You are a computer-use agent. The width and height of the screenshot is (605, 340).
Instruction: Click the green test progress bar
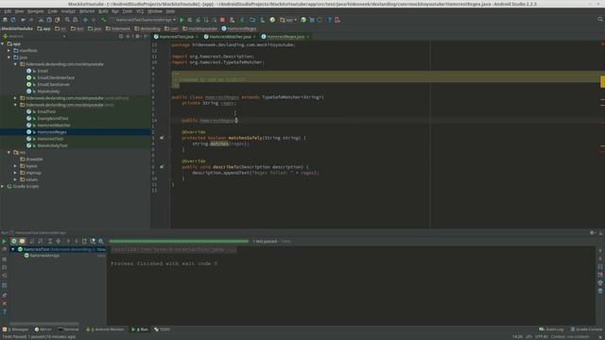click(179, 242)
